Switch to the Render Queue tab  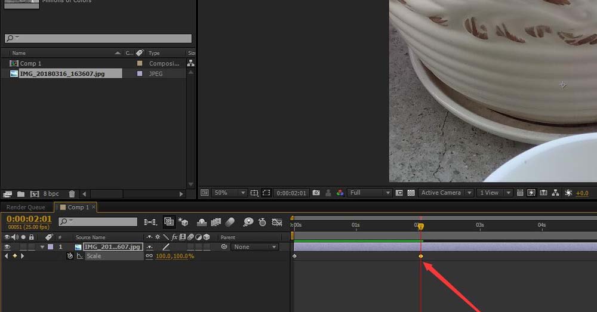[x=26, y=207]
